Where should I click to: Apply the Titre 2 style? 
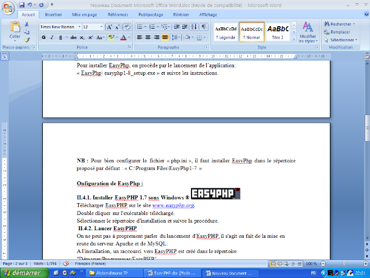(x=278, y=33)
